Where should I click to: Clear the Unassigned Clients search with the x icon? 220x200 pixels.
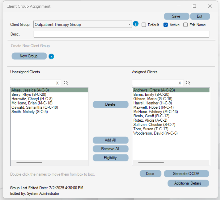(57, 83)
